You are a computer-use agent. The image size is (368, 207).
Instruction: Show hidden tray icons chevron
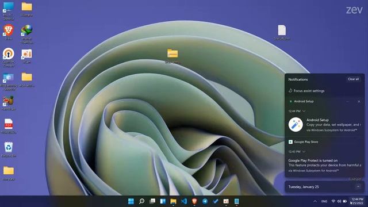pyautogui.click(x=315, y=201)
